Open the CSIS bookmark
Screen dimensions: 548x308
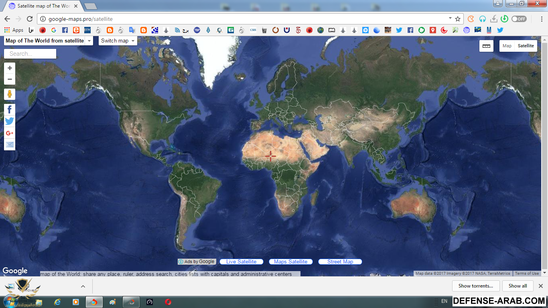point(253,30)
